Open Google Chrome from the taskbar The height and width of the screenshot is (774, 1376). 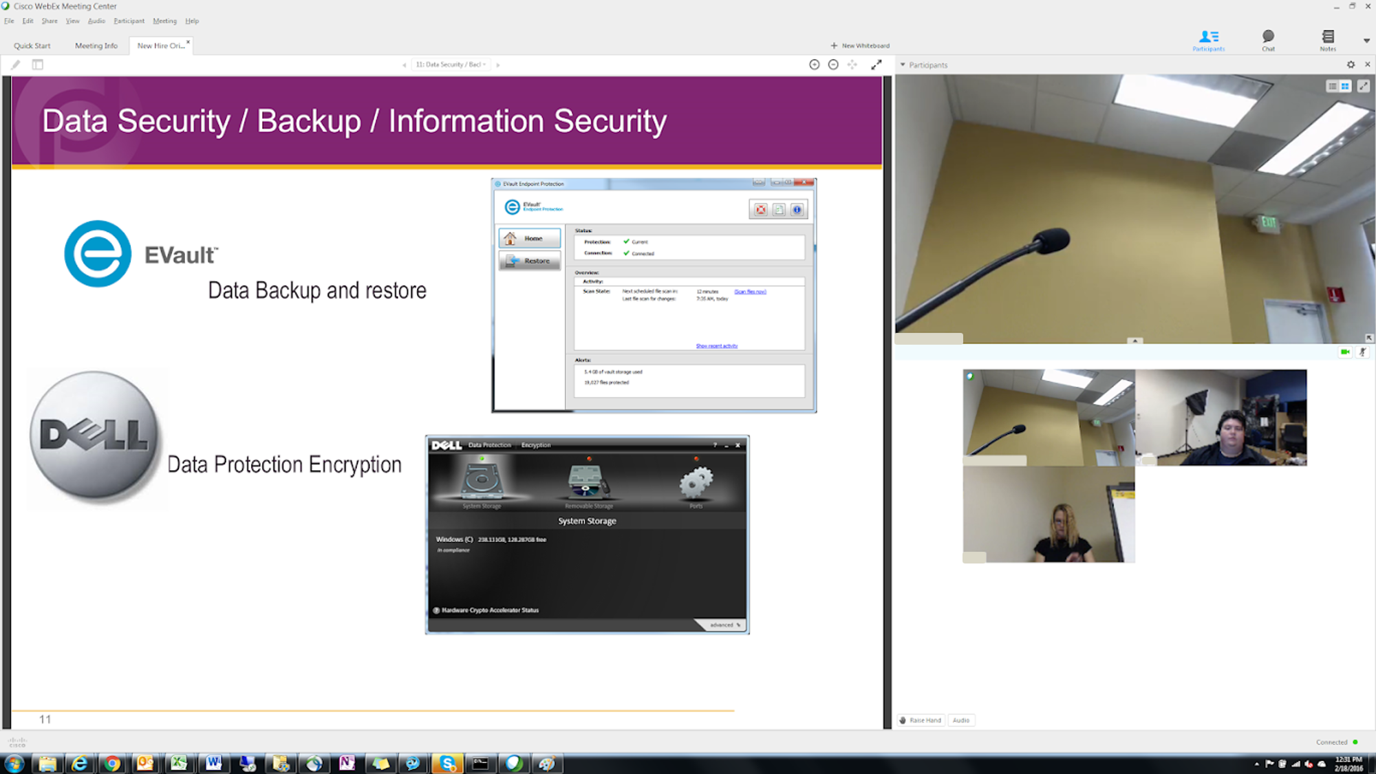point(112,763)
